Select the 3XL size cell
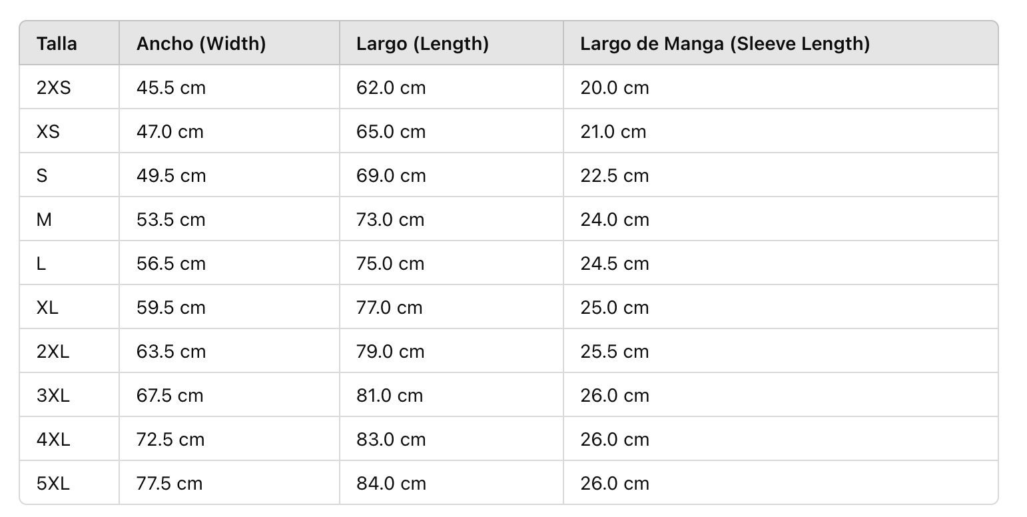Image resolution: width=1027 pixels, height=517 pixels. pyautogui.click(x=53, y=396)
